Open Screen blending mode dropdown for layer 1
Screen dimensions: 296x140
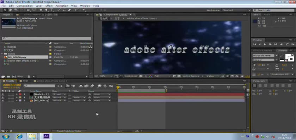[59, 94]
